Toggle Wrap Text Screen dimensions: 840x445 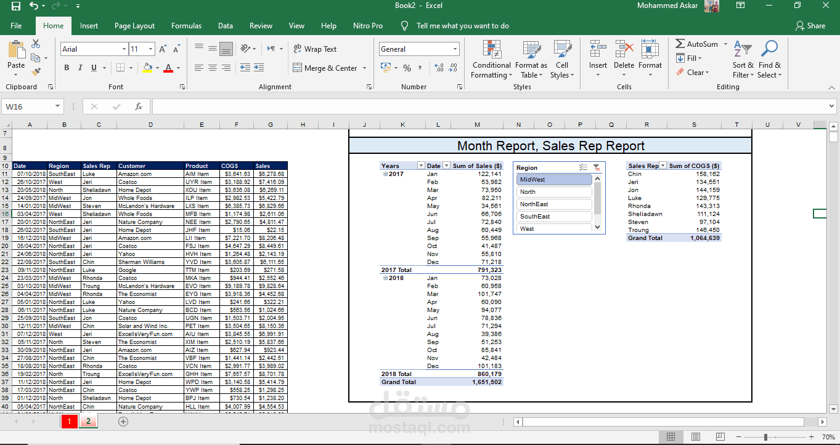[x=314, y=49]
